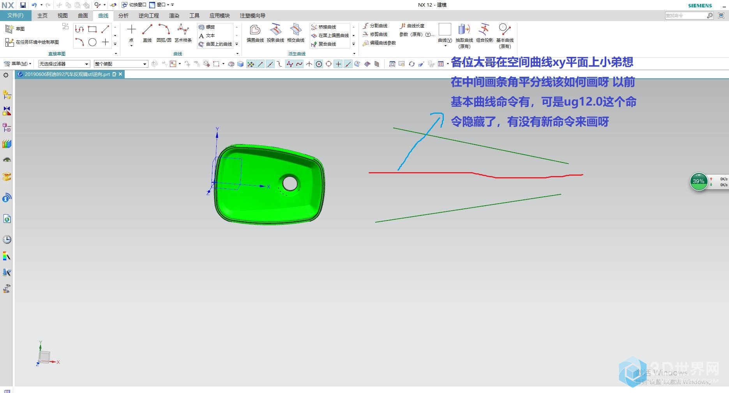Screen dimensions: 729x393
Task: Click the full screen icon beside the search box
Action: tap(721, 16)
